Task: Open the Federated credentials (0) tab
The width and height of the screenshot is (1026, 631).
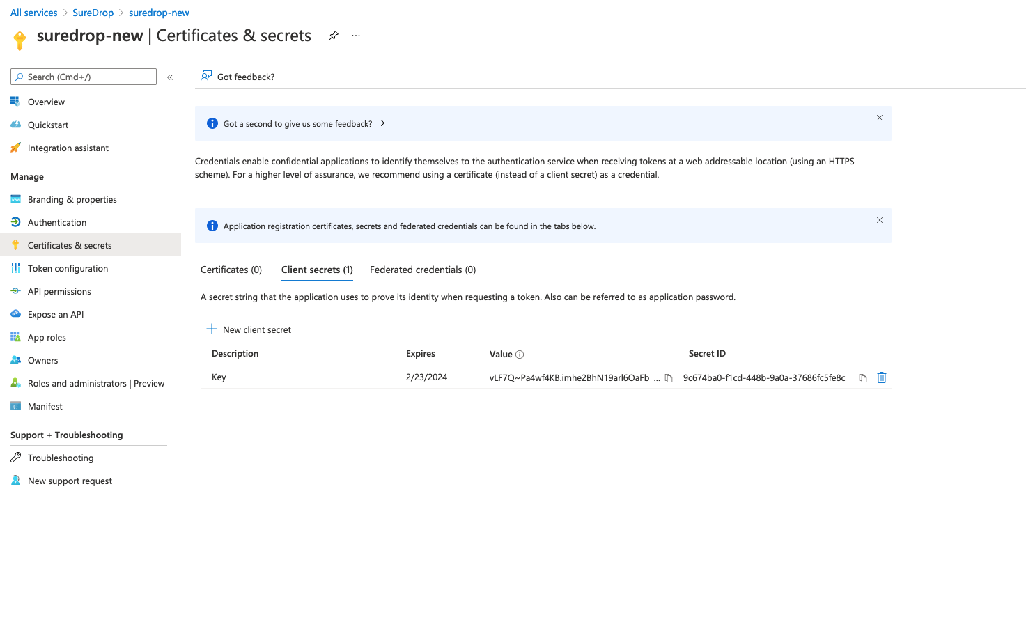Action: (x=423, y=270)
